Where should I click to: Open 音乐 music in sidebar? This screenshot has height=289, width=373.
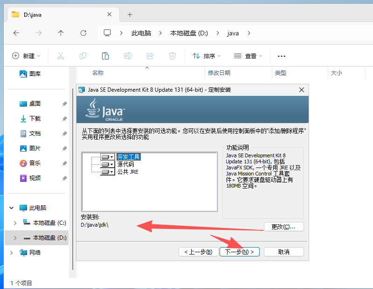(x=30, y=163)
